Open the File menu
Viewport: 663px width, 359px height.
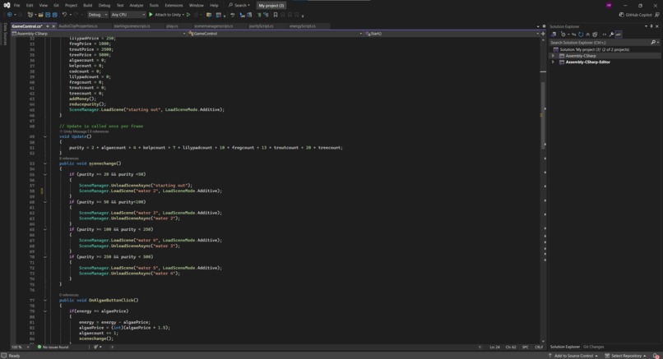pos(17,6)
